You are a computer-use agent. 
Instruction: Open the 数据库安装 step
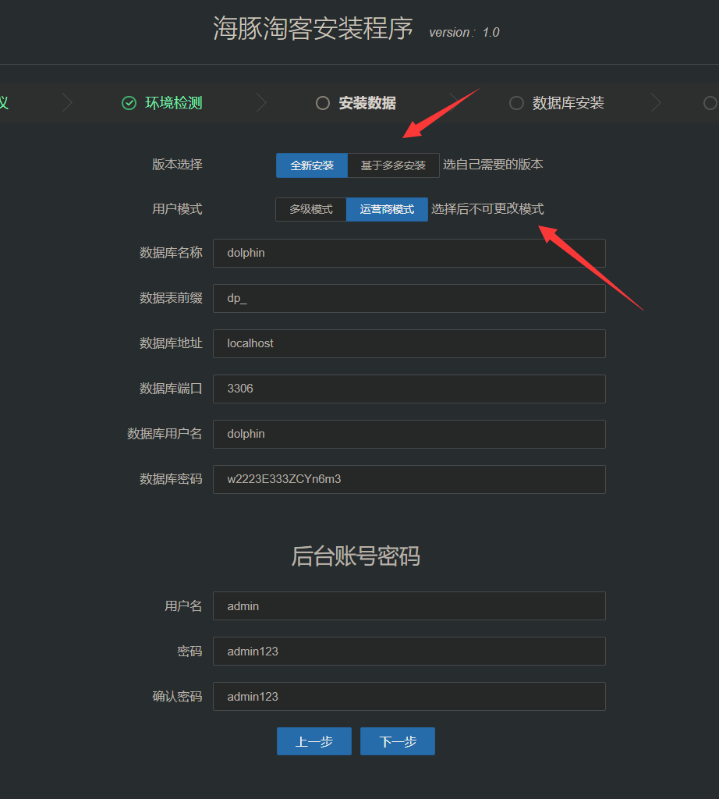568,103
